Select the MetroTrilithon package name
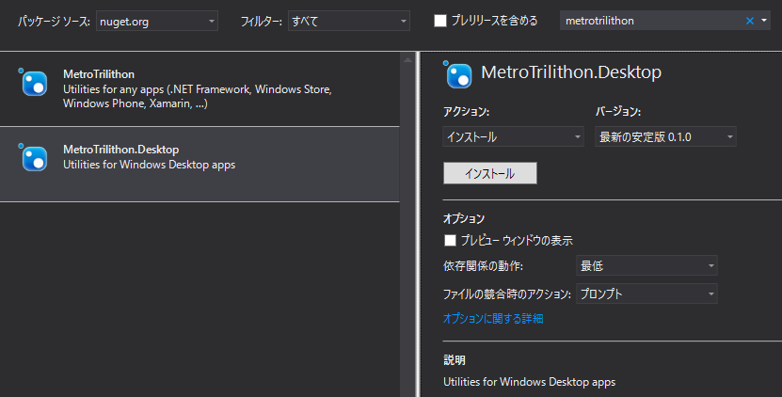782x397 pixels. (99, 74)
